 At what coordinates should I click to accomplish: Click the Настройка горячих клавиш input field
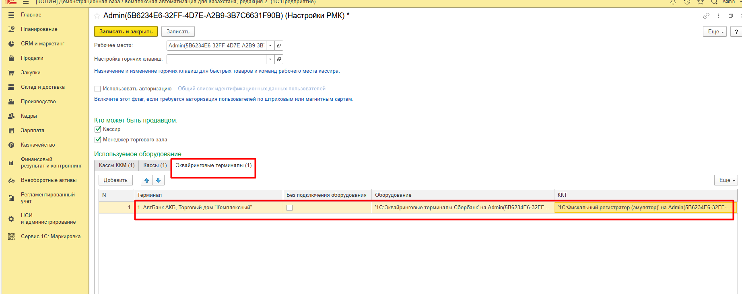216,59
